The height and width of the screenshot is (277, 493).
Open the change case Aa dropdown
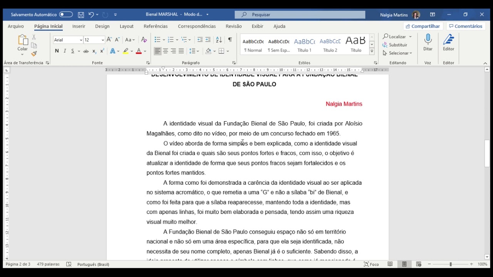tap(130, 40)
